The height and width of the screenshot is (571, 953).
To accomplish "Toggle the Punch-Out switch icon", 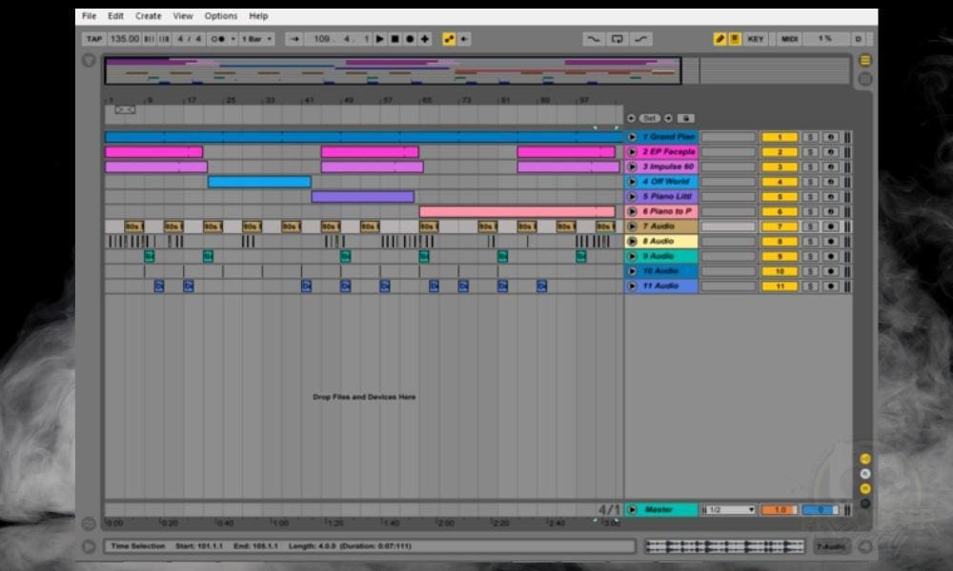I will 641,39.
